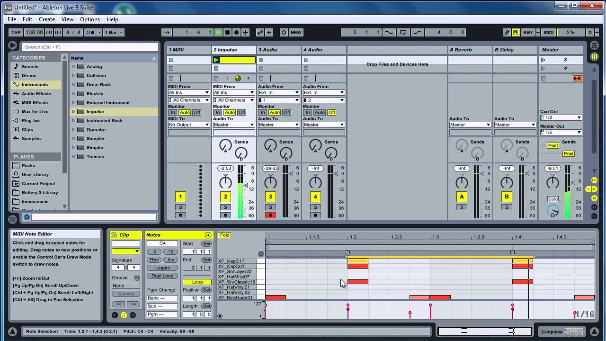Toggle the browser show/hide arrow
The height and width of the screenshot is (341, 606).
pos(12,45)
